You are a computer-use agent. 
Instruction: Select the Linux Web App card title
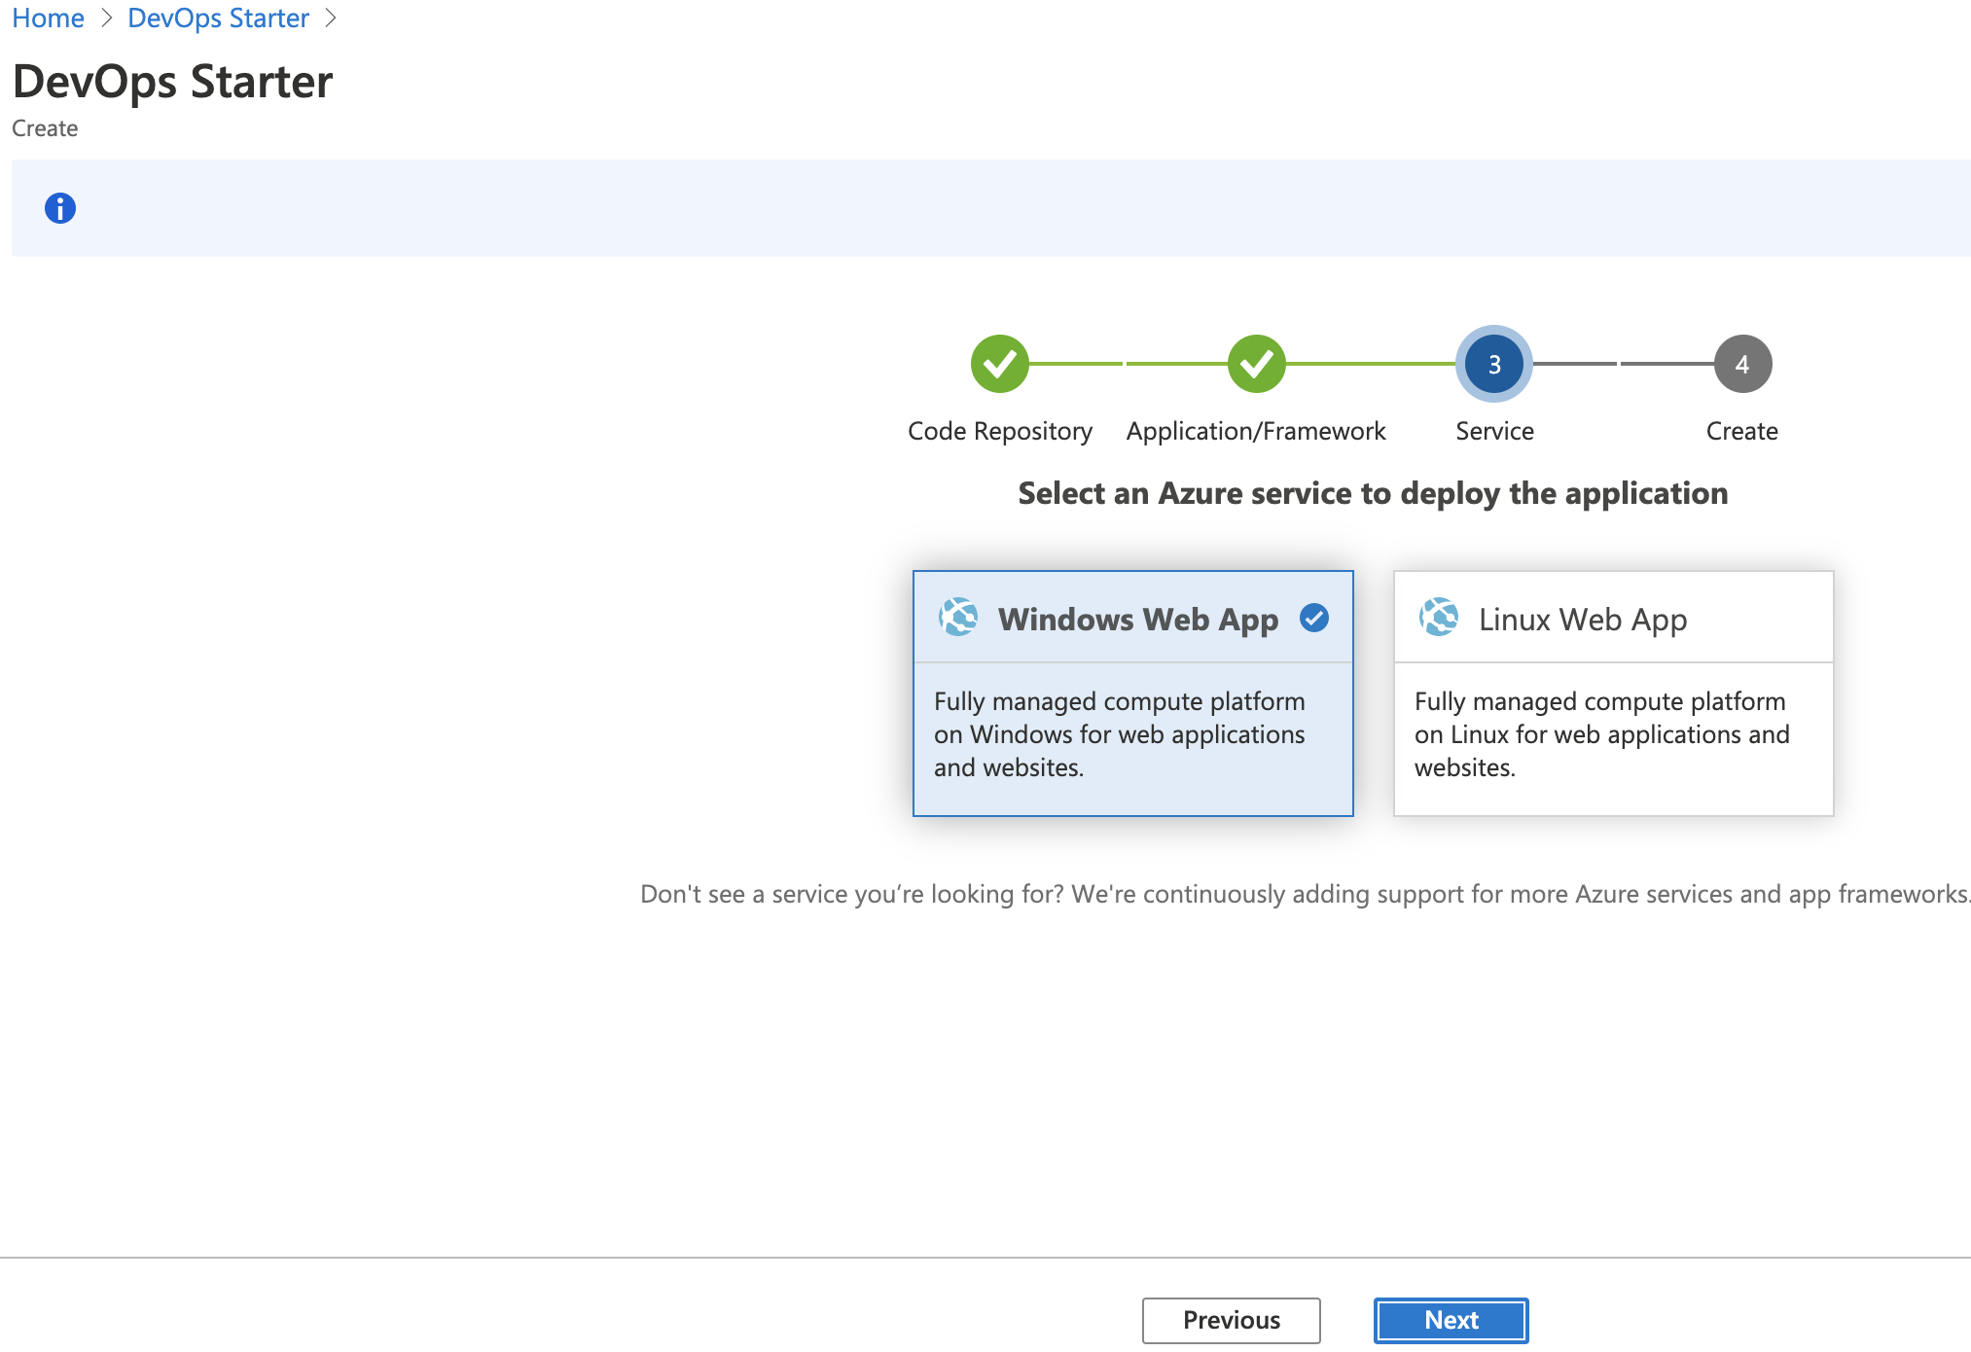(x=1582, y=620)
